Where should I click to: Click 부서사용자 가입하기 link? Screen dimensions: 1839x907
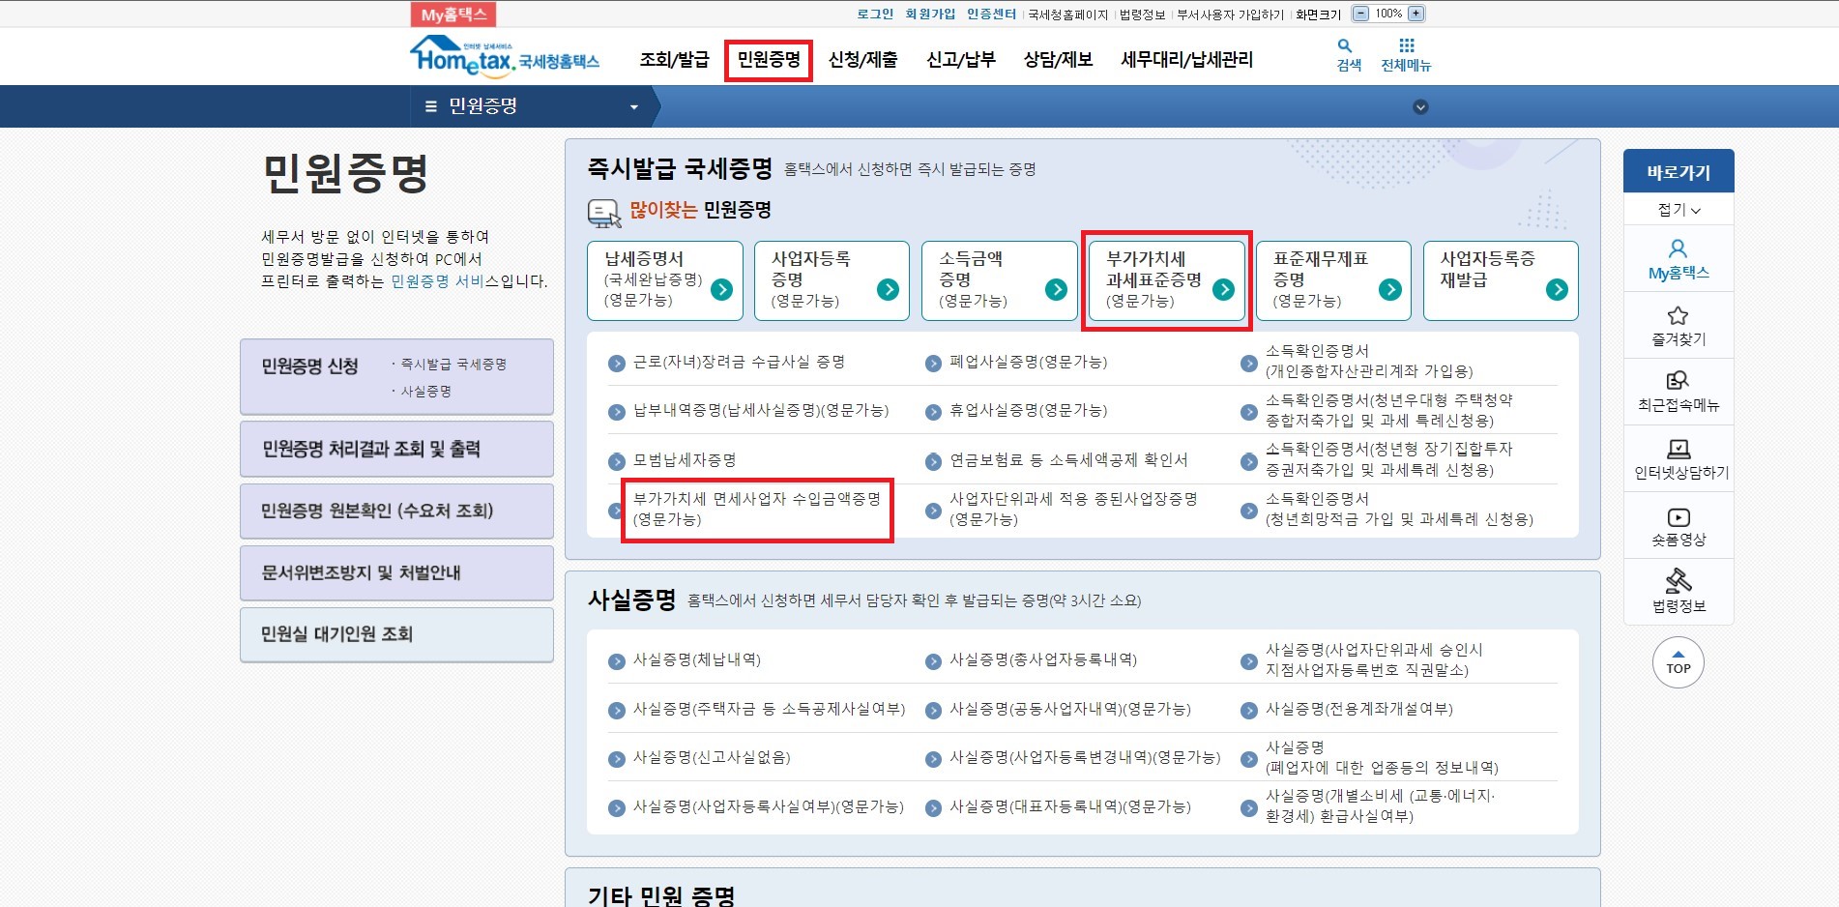(1230, 15)
